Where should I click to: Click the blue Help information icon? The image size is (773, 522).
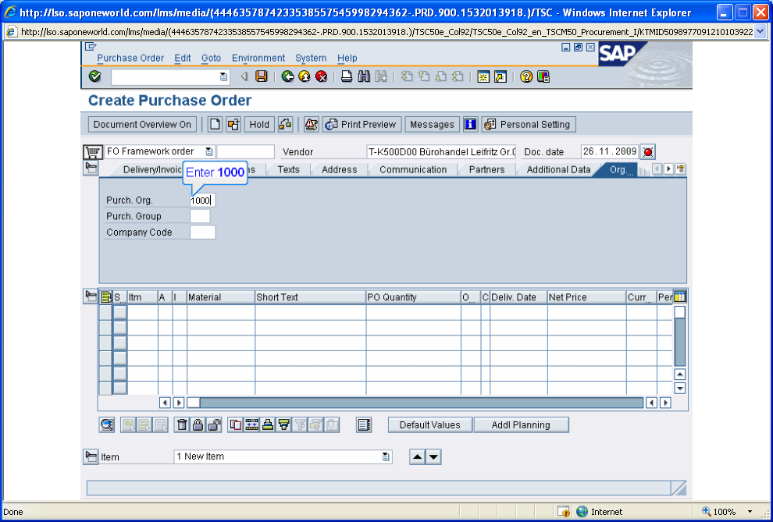(471, 124)
